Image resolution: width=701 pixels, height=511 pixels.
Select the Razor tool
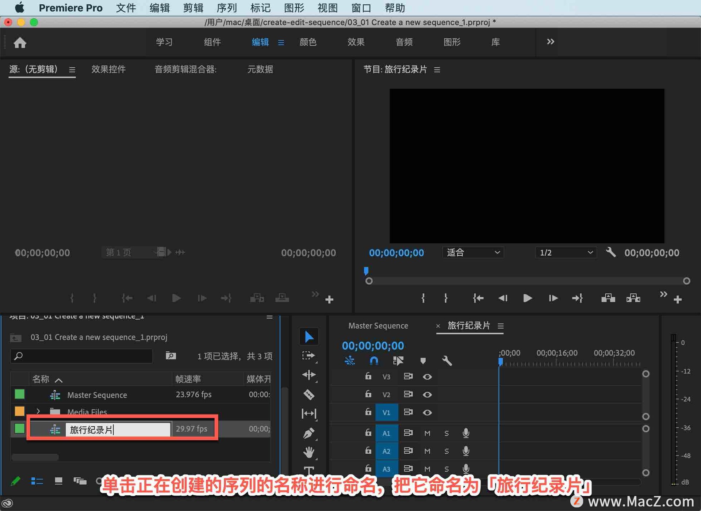(x=309, y=394)
